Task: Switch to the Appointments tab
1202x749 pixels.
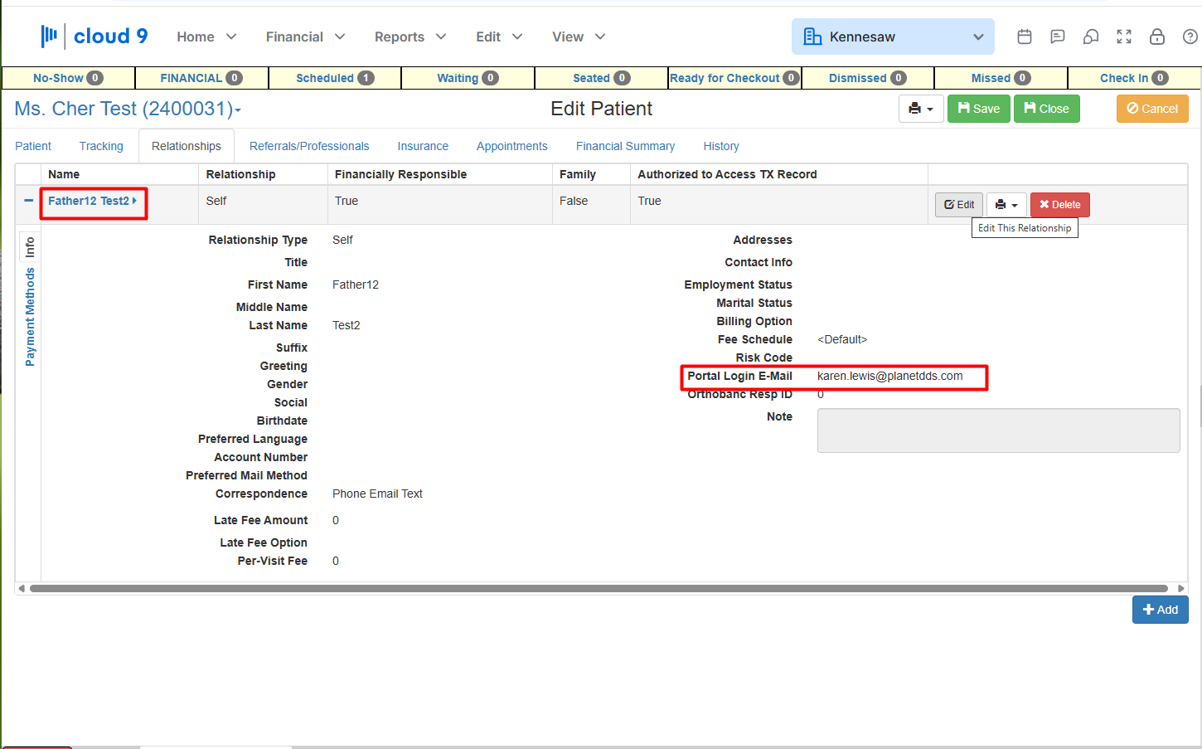Action: click(x=512, y=146)
